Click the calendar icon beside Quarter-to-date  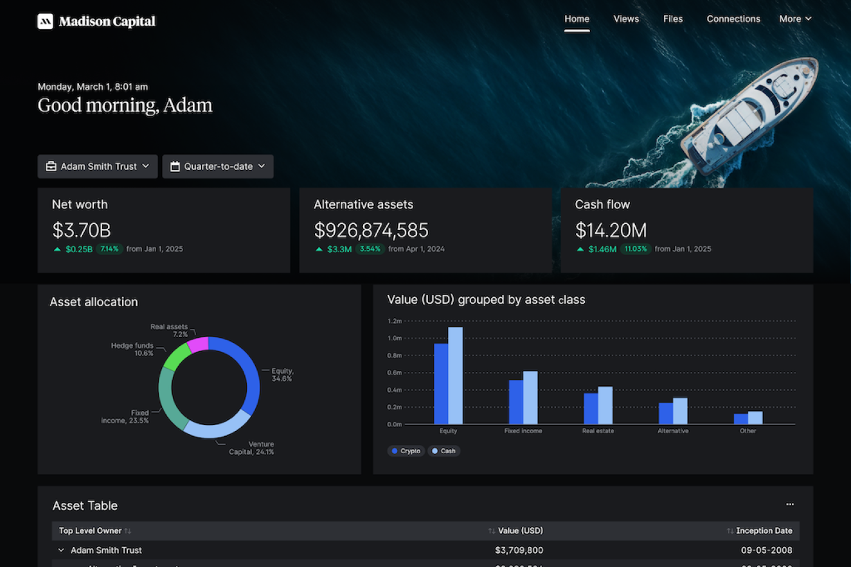pyautogui.click(x=175, y=166)
